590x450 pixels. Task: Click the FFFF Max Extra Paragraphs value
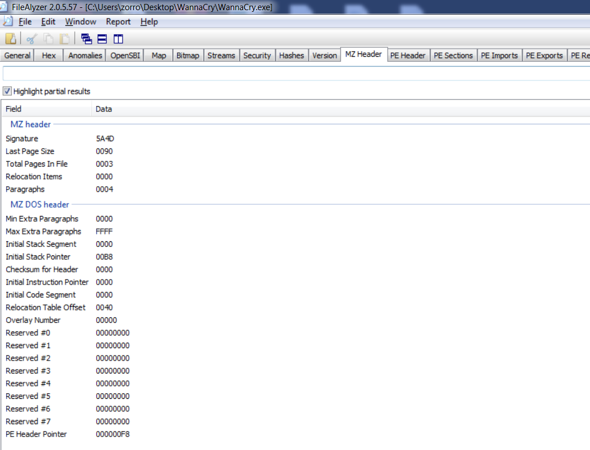point(104,231)
